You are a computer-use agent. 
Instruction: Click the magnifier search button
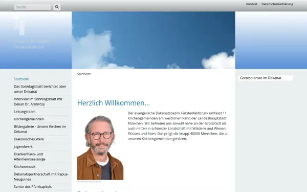(x=57, y=7)
